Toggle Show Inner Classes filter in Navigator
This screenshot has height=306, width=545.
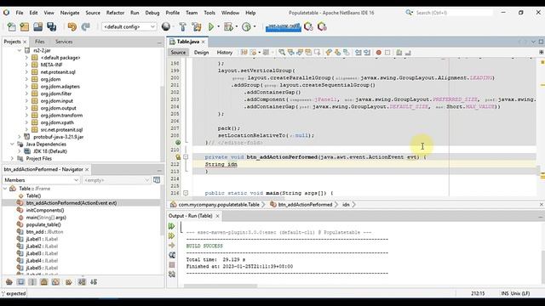click(x=55, y=282)
